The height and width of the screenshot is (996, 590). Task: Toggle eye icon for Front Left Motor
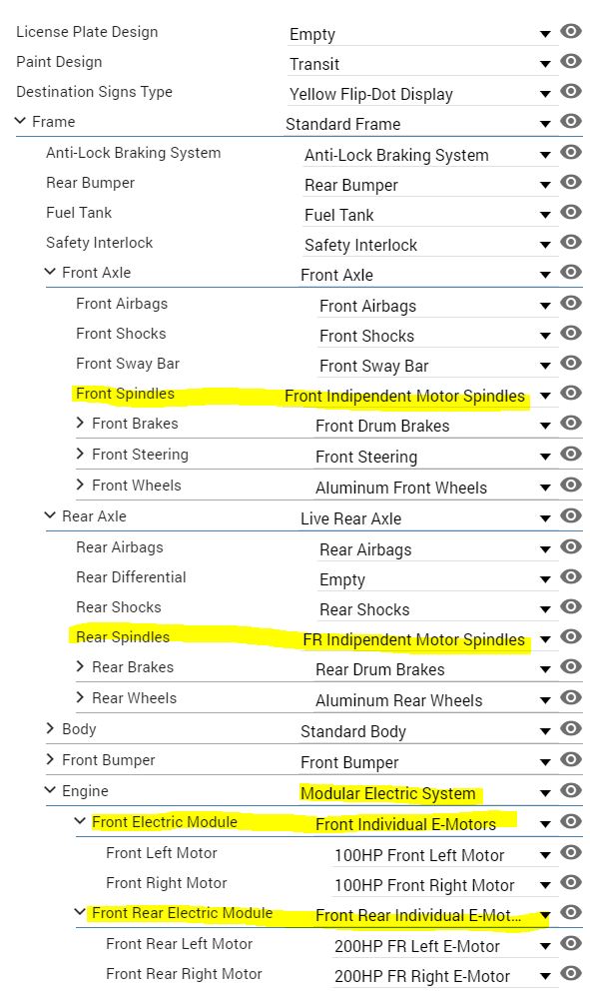(x=571, y=852)
